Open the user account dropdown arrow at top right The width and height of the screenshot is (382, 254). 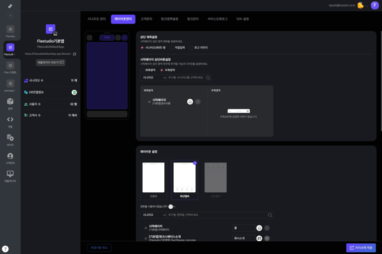(x=367, y=6)
